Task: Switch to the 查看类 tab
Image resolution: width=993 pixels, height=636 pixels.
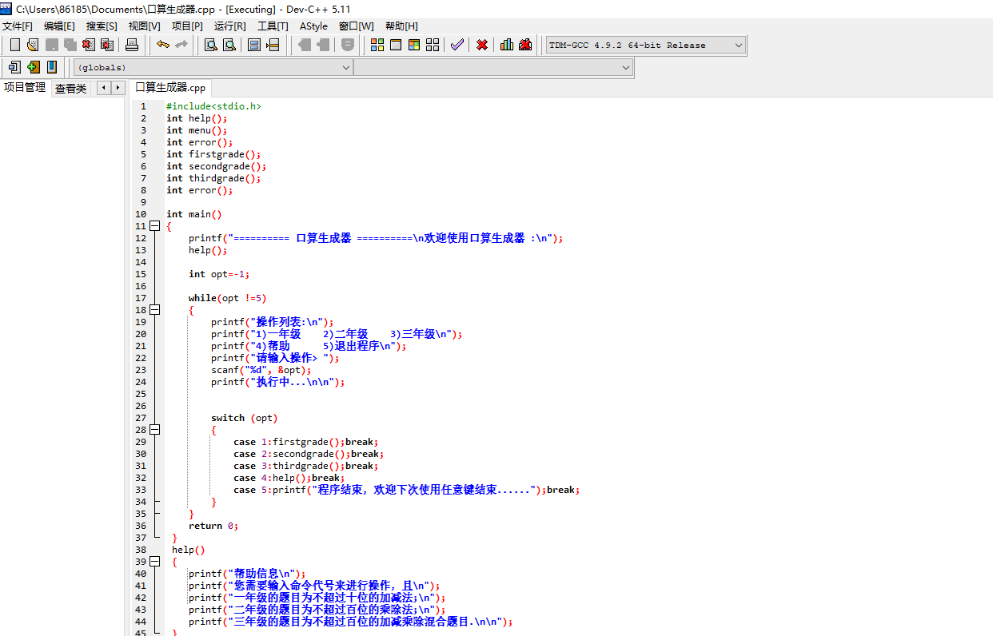Action: [70, 89]
